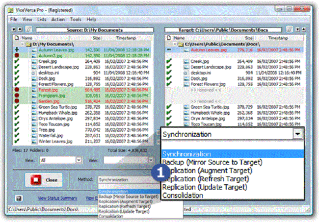Viewport: 319px width, 222px height.
Task: Click the green checkmark beside source Dock.jpg
Action: (17, 78)
